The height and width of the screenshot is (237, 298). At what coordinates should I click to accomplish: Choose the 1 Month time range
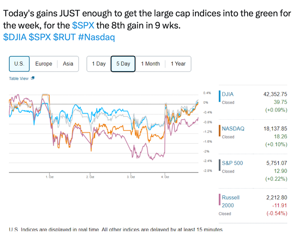click(150, 64)
